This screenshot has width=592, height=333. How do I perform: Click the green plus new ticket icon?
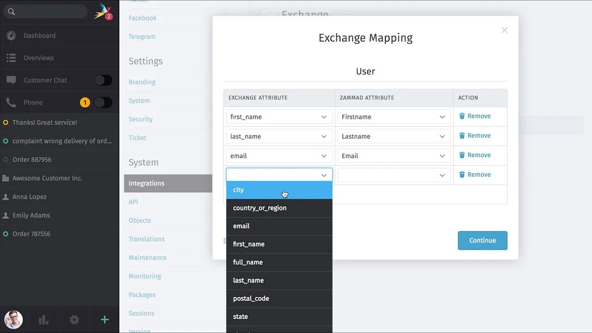click(105, 320)
